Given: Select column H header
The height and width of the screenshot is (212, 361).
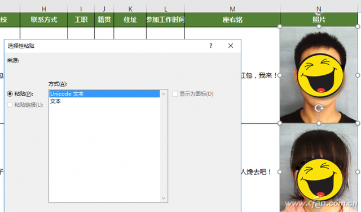Looking at the screenshot, I should coord(44,9).
